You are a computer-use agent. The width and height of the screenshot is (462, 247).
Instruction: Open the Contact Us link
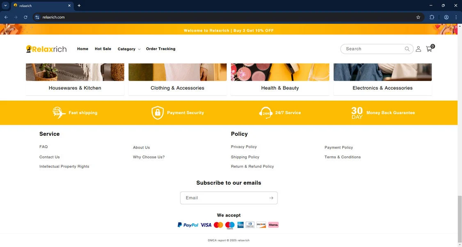click(50, 157)
